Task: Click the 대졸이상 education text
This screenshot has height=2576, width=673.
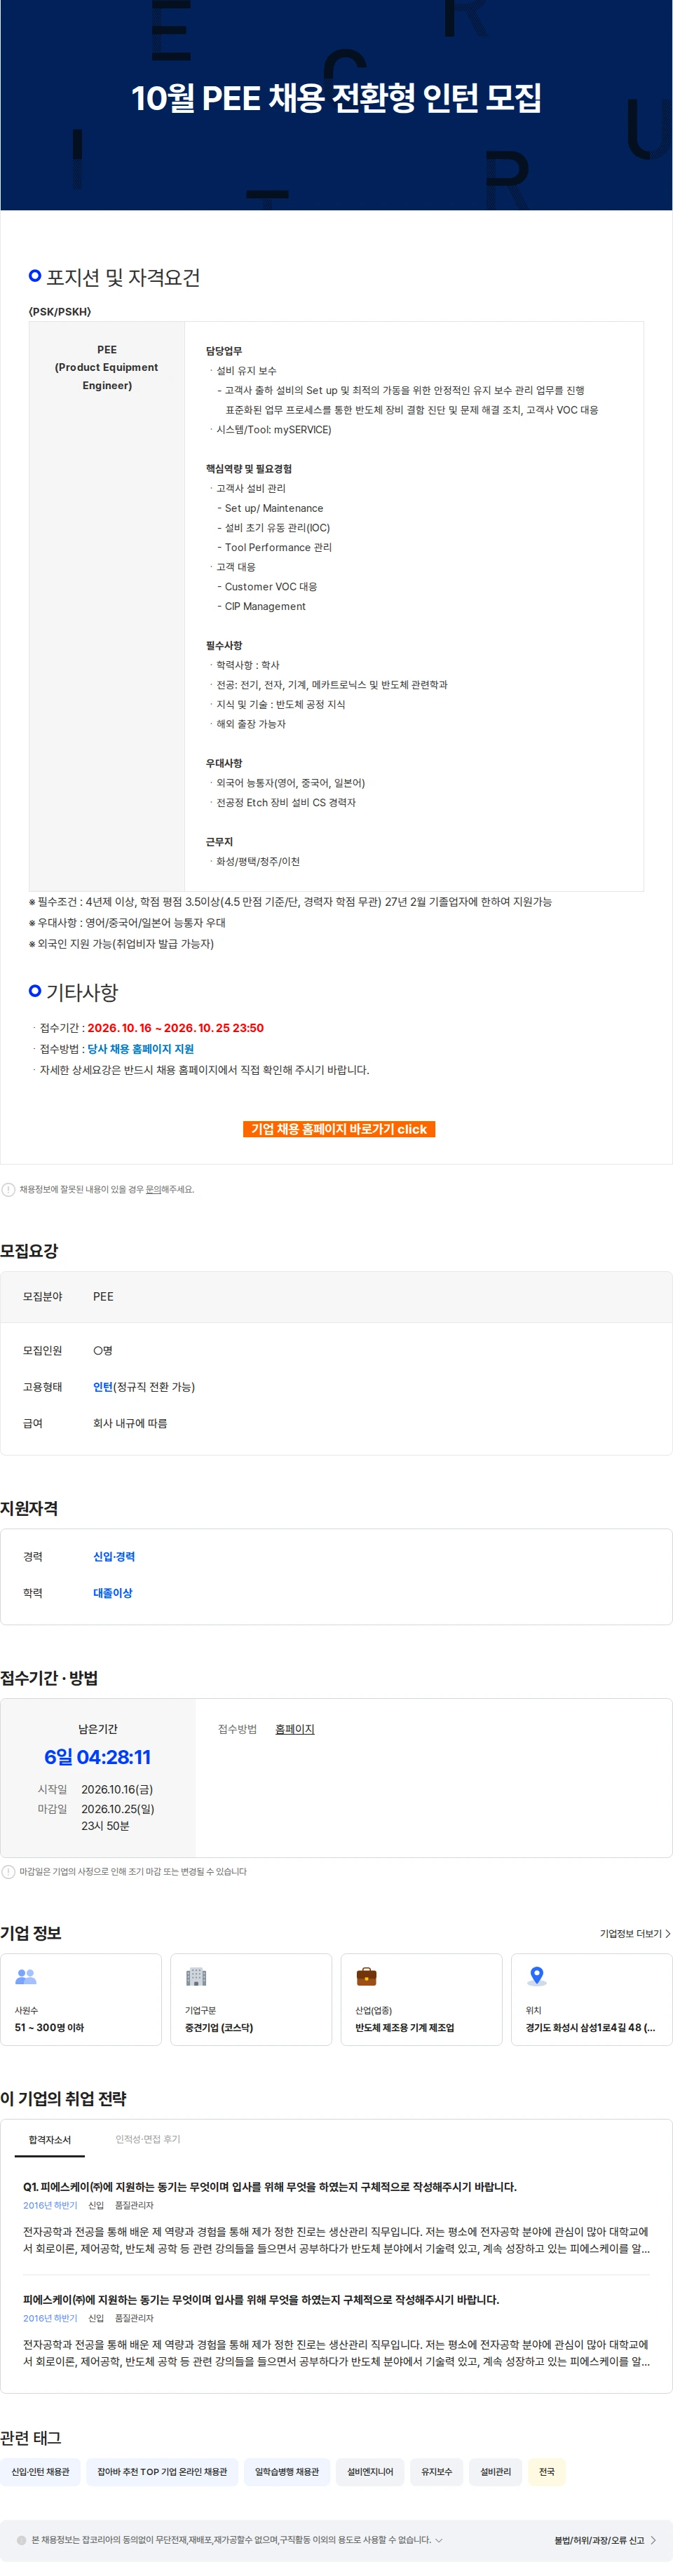Action: click(113, 1593)
